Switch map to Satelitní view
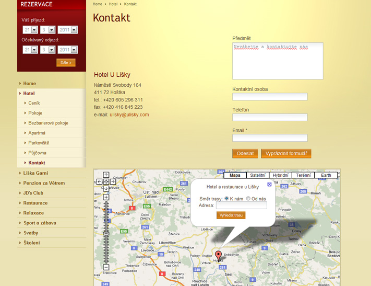Viewport: 371px width, 286px height. tap(258, 175)
